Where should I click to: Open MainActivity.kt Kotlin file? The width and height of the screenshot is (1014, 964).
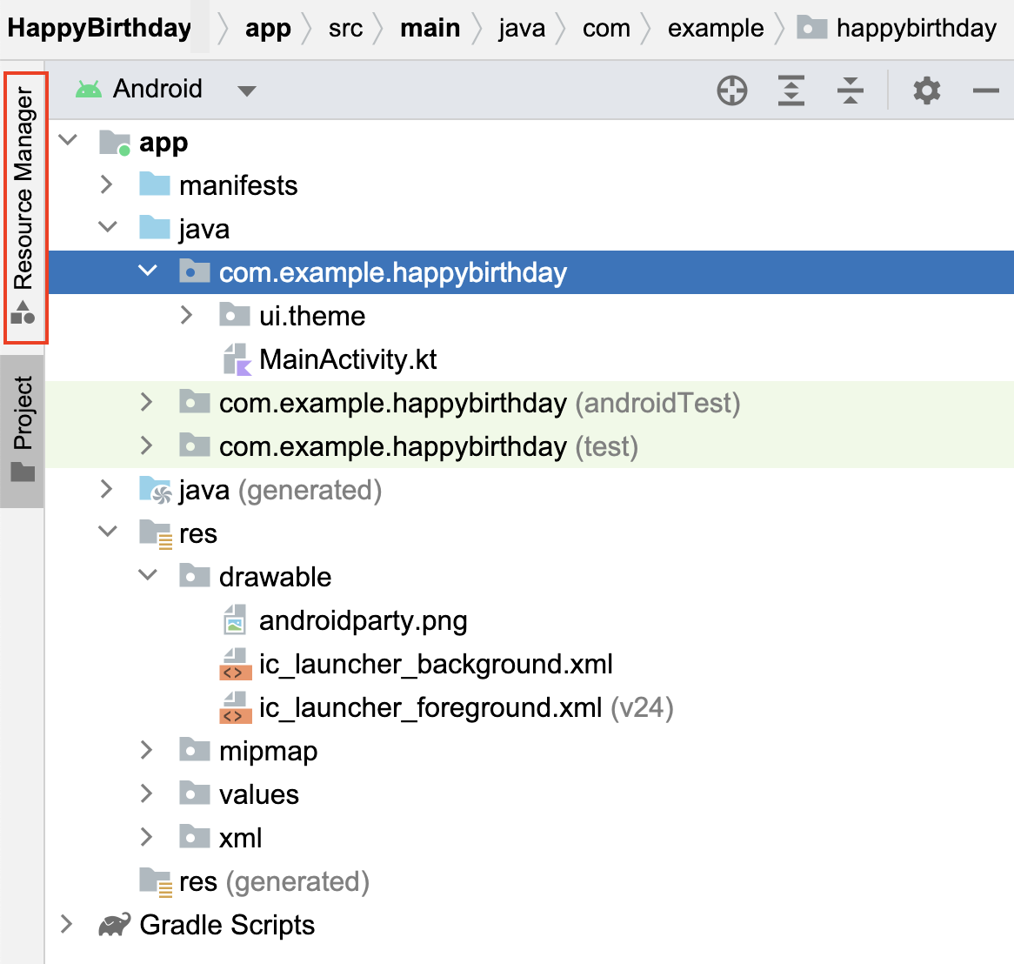coord(347,358)
